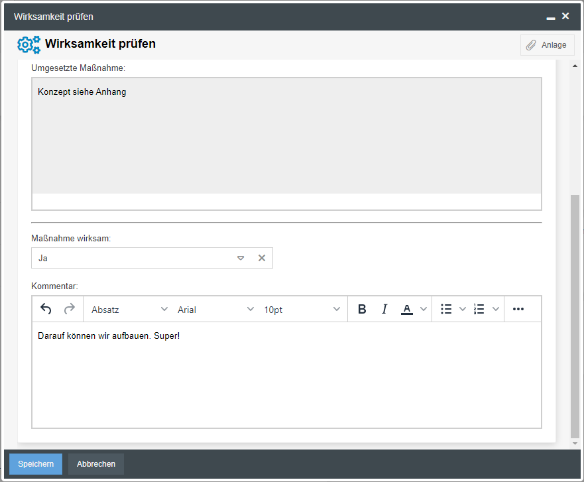Click the gear icon beside Wirksamkeit prüfen
Screen dimensions: 584x482
(29, 45)
